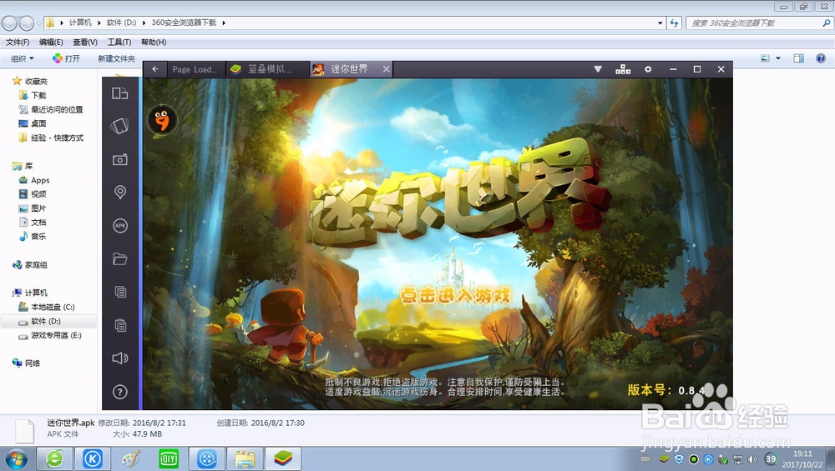This screenshot has height=471, width=835.
Task: Change view with the view options icon
Action: pos(765,58)
